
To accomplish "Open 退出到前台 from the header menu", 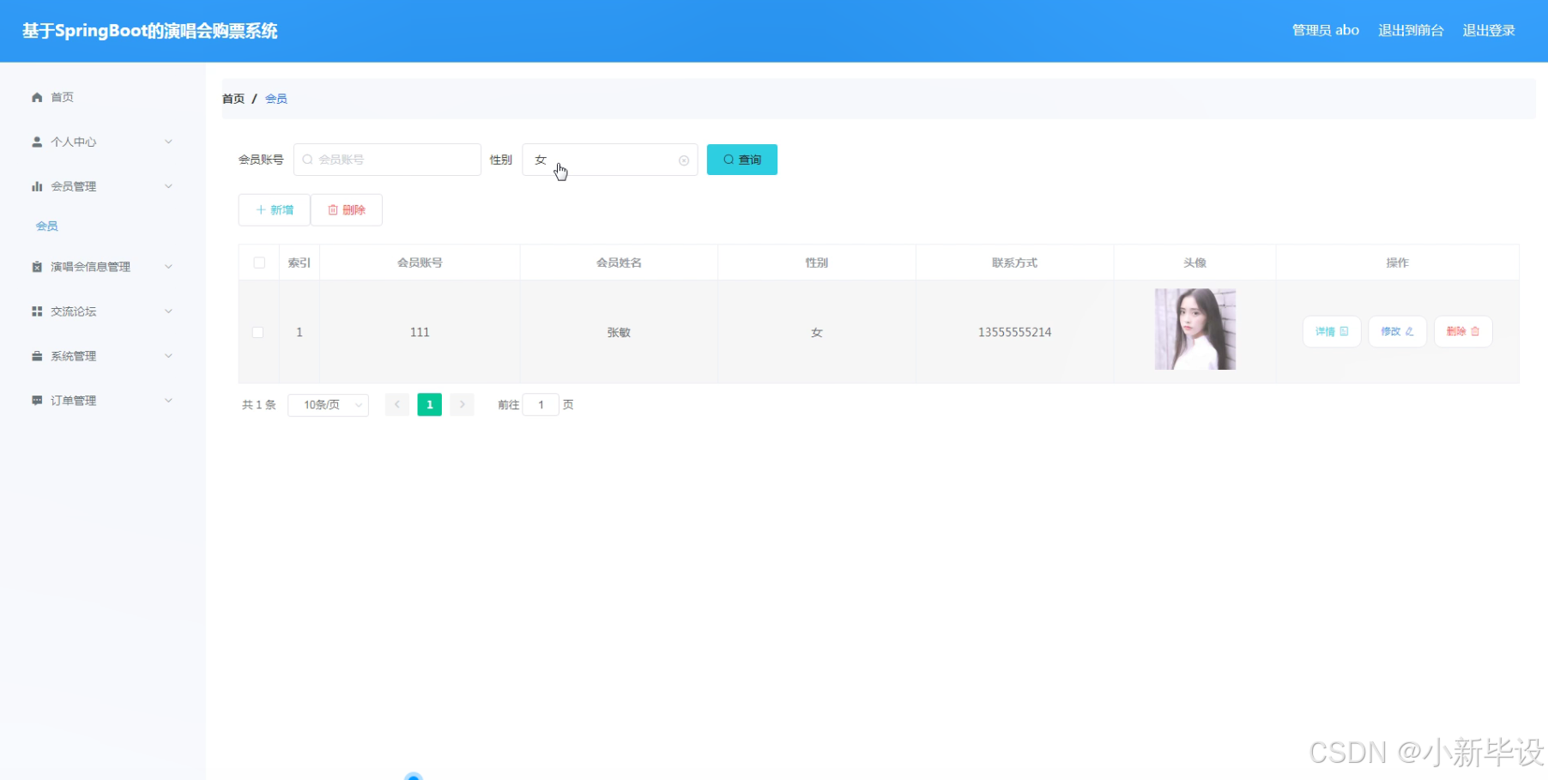I will tap(1411, 30).
